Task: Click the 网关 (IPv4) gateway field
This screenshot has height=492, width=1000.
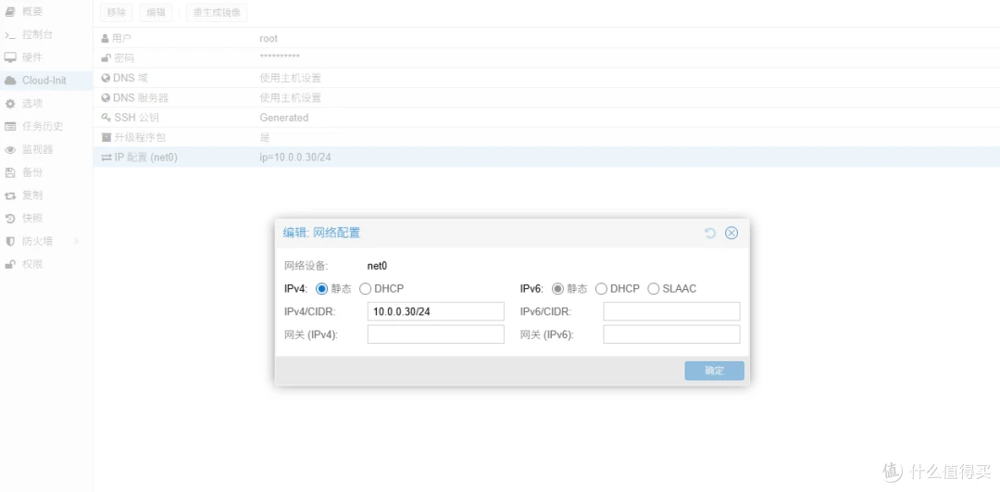Action: tap(435, 334)
